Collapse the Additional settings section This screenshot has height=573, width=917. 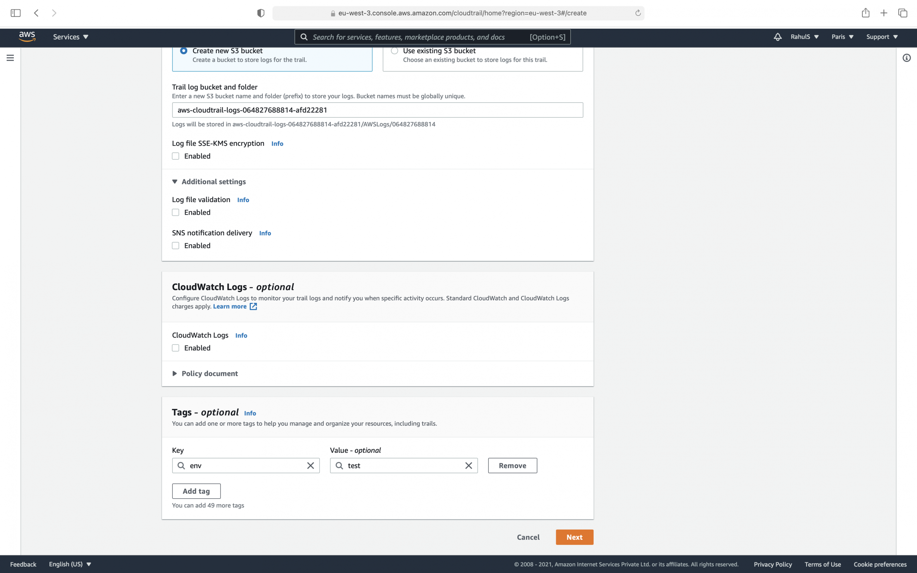coord(209,182)
